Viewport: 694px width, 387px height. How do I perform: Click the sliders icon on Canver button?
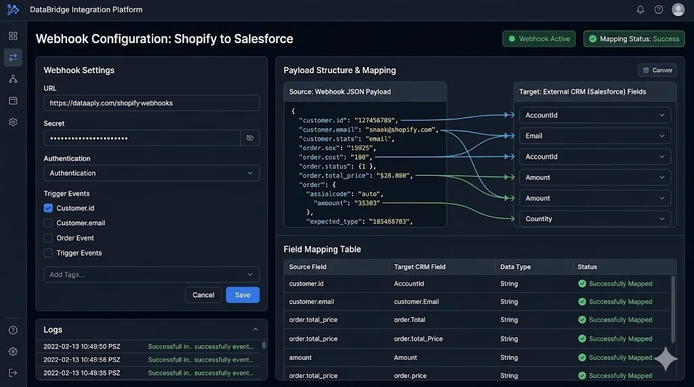646,70
